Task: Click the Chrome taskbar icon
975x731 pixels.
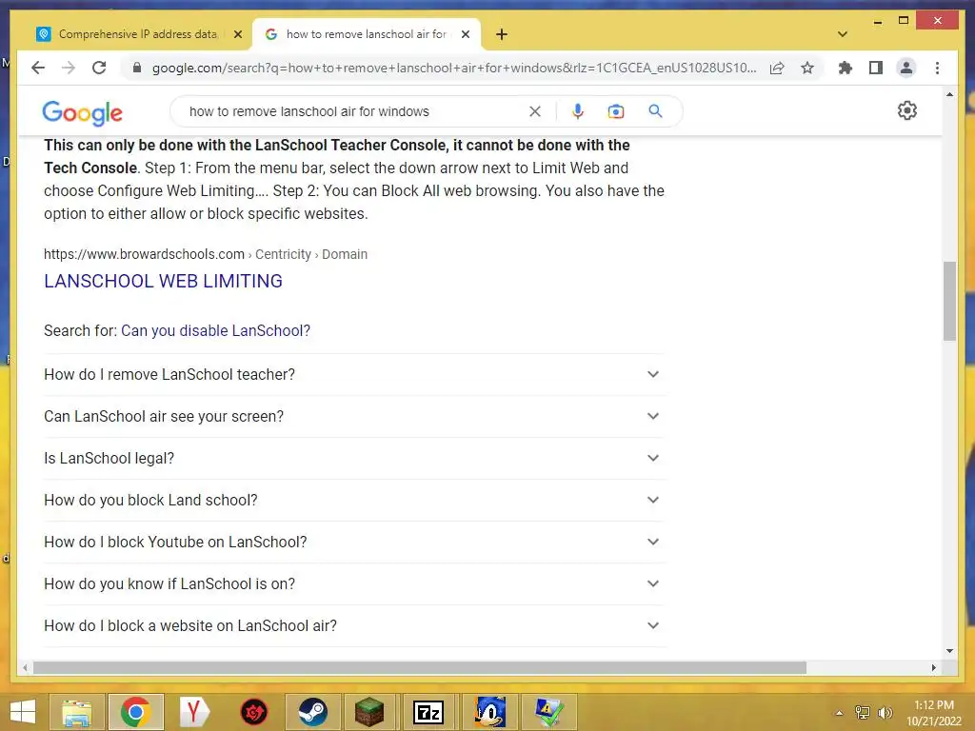Action: tap(135, 712)
